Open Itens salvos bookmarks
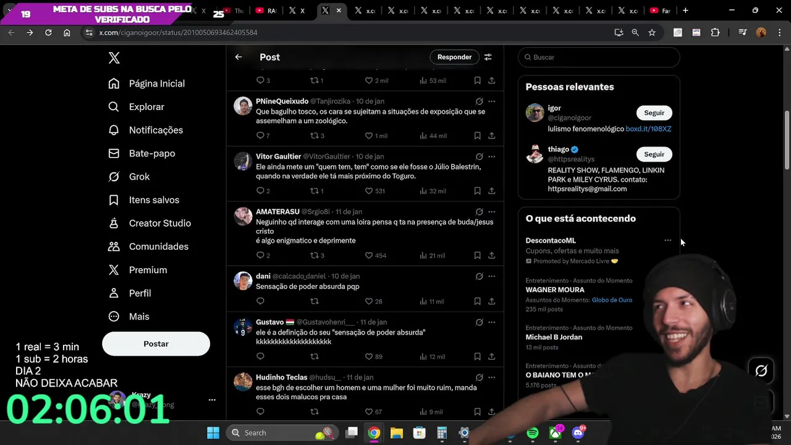Viewport: 791px width, 445px height. (143, 200)
